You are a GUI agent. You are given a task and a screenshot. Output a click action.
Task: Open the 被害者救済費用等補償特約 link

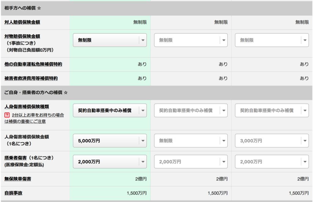[x=31, y=79]
